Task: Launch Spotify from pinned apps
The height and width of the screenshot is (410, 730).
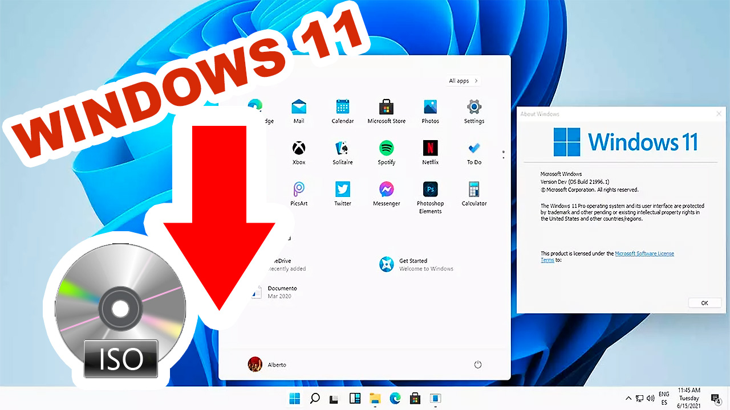Action: [x=387, y=153]
